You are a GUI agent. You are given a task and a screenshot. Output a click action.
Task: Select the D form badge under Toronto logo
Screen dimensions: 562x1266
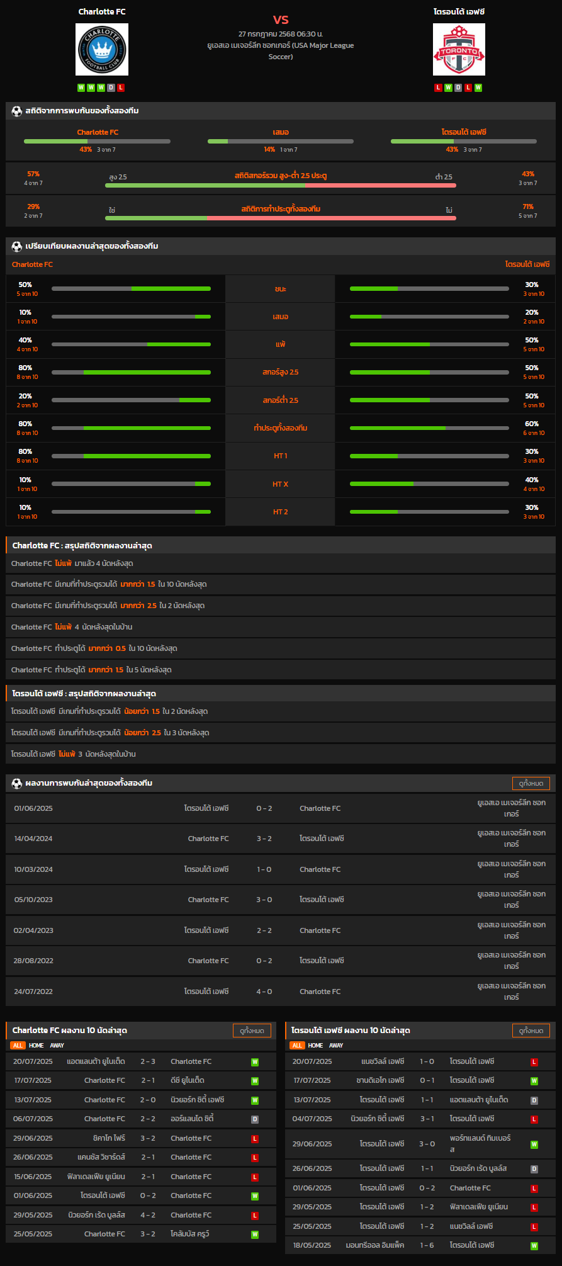tap(458, 88)
